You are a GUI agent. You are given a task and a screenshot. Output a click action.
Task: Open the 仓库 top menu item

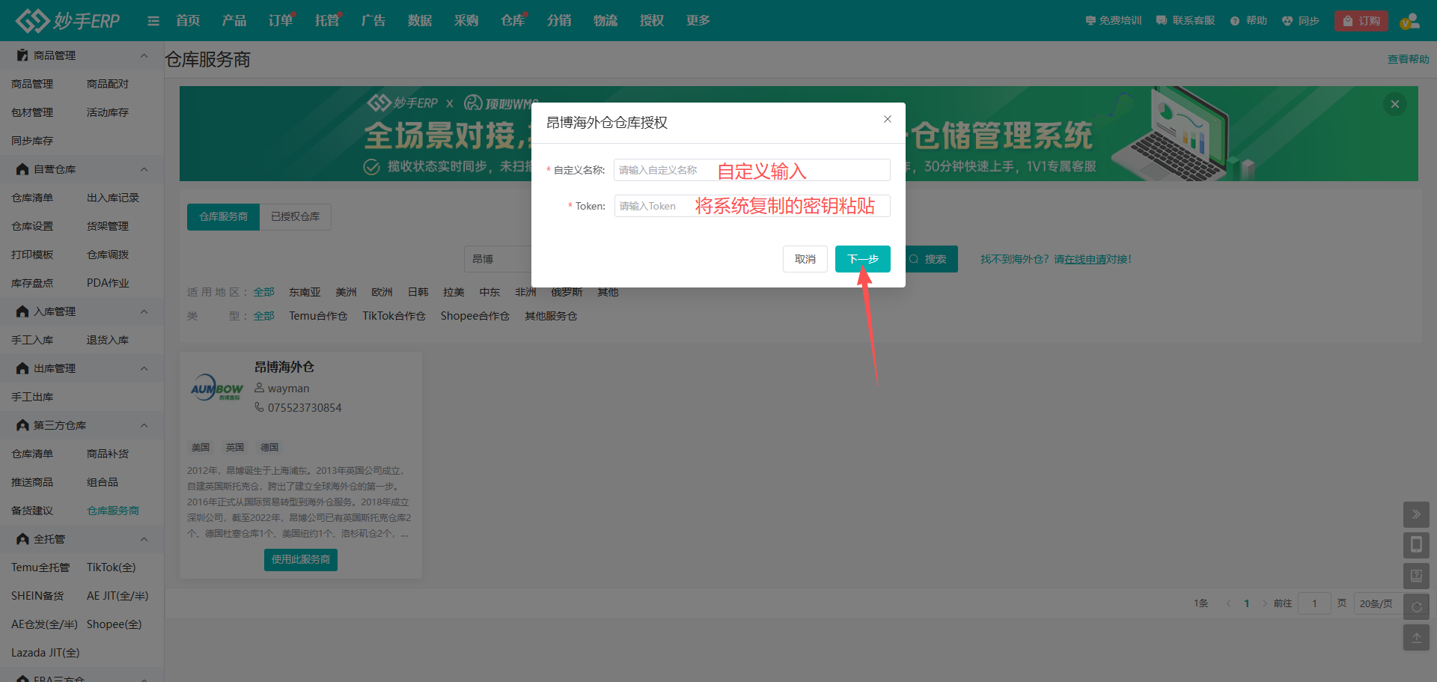tap(512, 21)
